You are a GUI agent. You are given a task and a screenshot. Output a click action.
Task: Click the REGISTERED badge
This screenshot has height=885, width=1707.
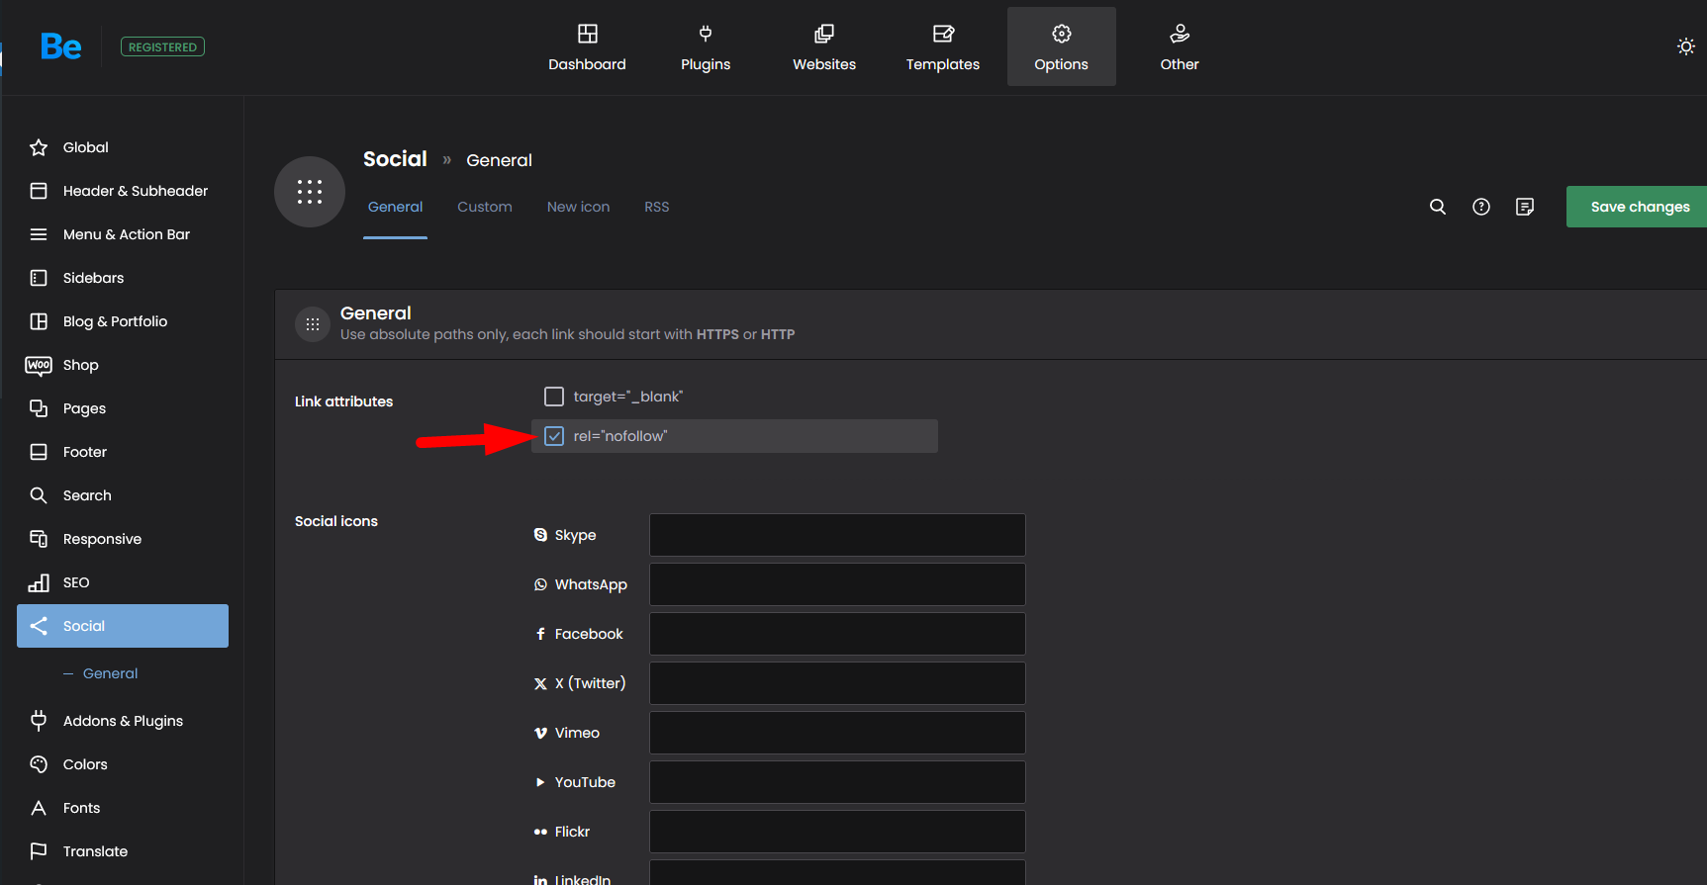[162, 46]
